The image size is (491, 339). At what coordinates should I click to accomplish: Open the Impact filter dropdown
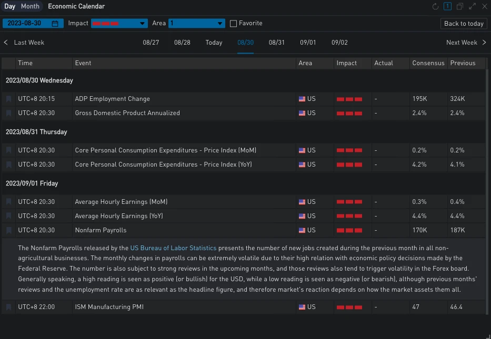click(x=119, y=24)
